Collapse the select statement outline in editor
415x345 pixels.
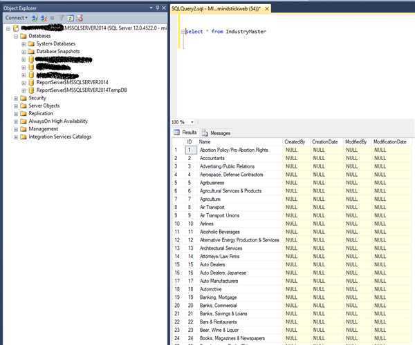pyautogui.click(x=181, y=32)
